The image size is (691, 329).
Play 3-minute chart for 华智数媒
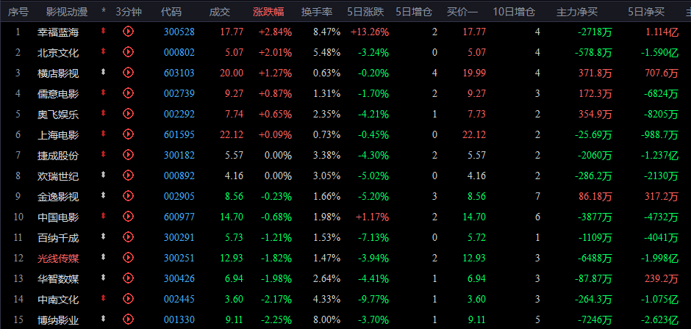point(128,278)
